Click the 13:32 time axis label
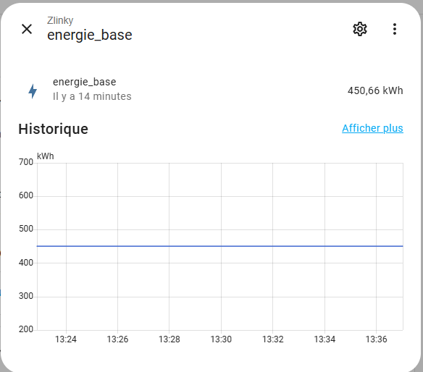The height and width of the screenshot is (372, 423). pos(273,339)
